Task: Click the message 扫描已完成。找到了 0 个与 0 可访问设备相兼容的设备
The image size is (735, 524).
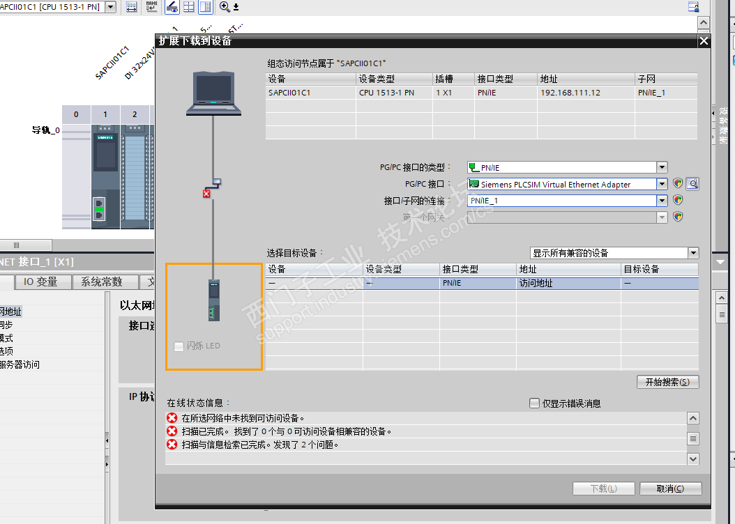Action: 287,431
